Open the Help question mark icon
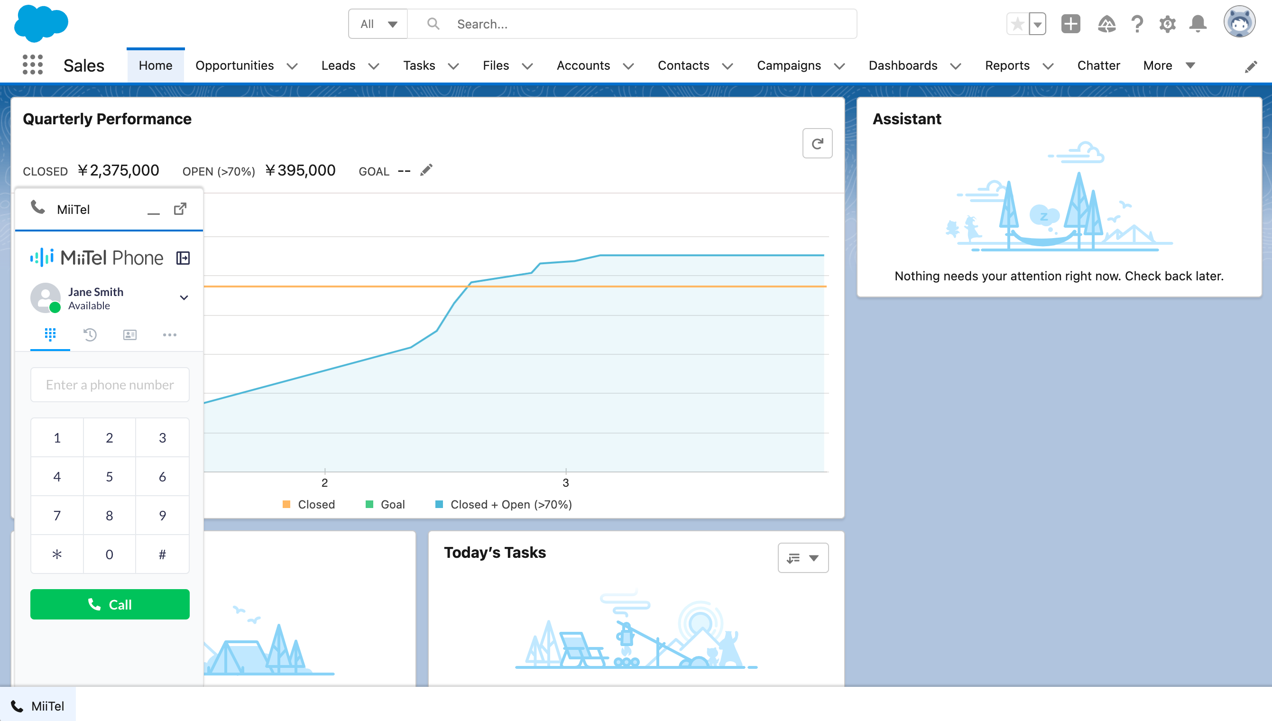Image resolution: width=1272 pixels, height=721 pixels. (x=1137, y=24)
